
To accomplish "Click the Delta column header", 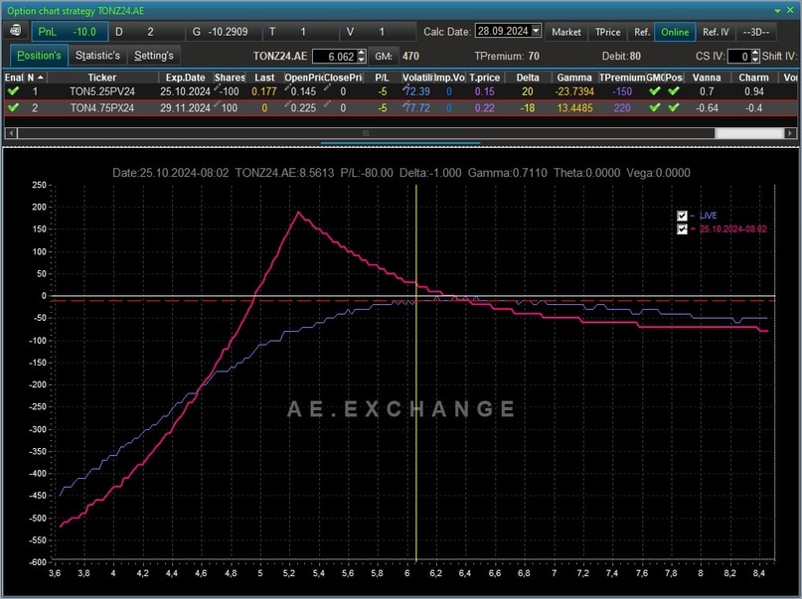I will point(528,77).
